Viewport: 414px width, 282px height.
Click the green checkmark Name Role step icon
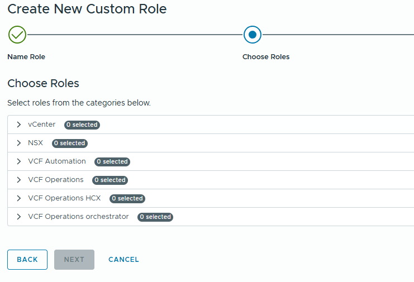[x=17, y=35]
